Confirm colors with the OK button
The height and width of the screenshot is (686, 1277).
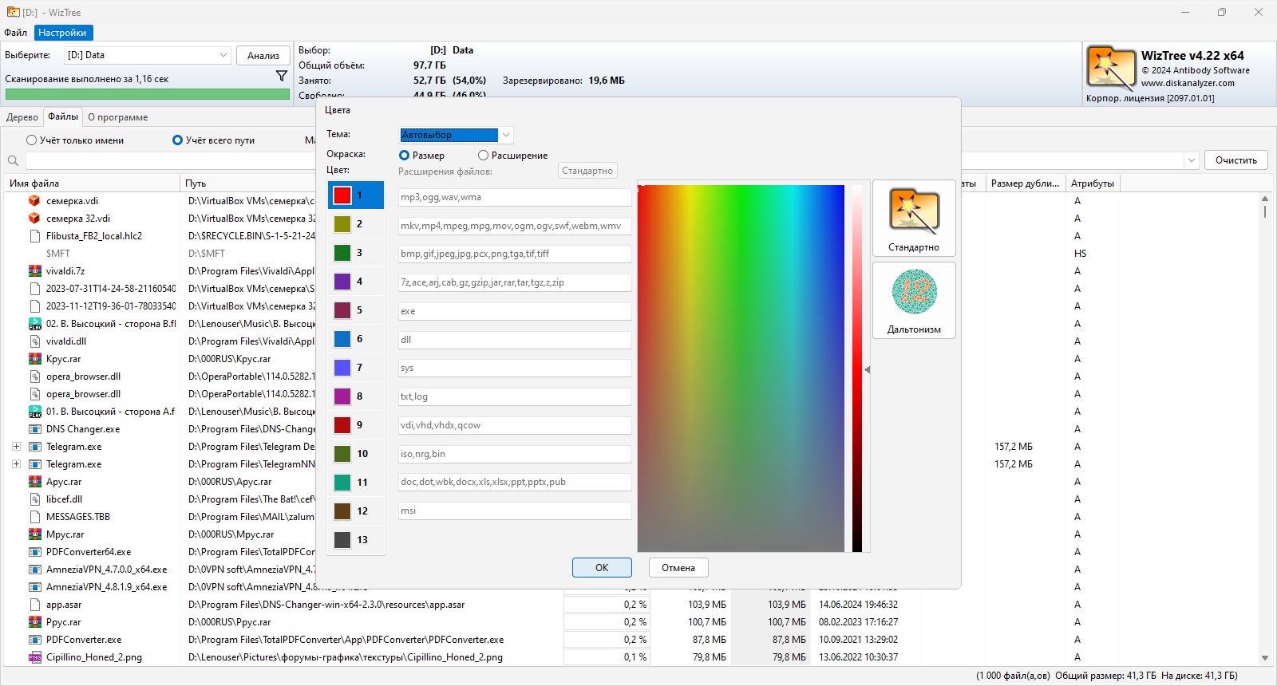pos(602,568)
